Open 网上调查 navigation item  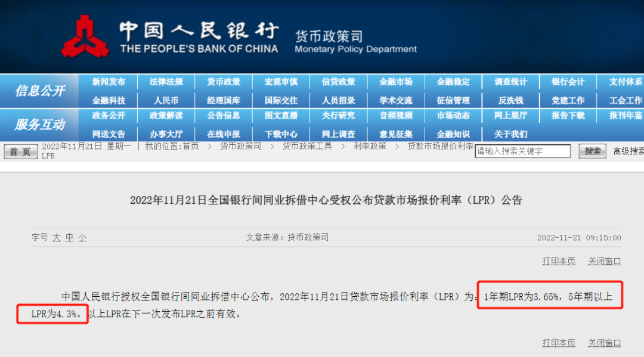tap(339, 134)
